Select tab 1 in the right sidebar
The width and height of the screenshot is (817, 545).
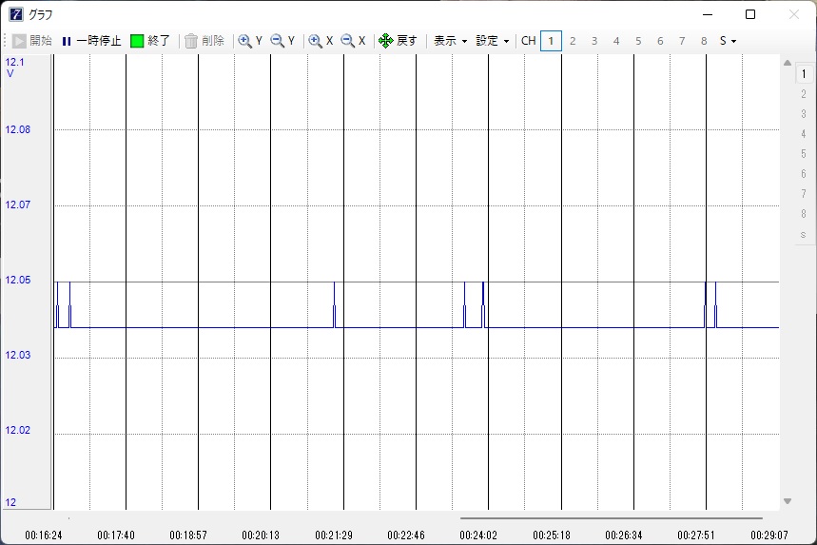click(x=804, y=74)
